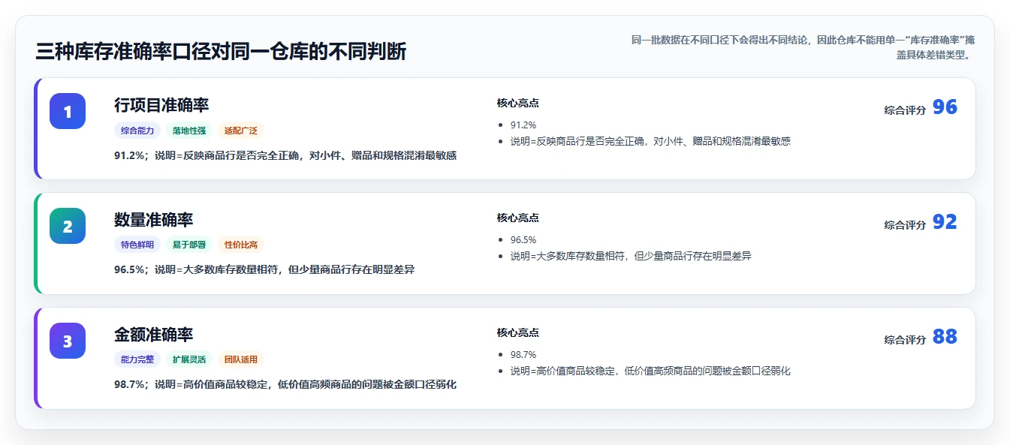Click bullet 说明=高价值商品较稳定
The width and height of the screenshot is (1010, 445).
(650, 371)
